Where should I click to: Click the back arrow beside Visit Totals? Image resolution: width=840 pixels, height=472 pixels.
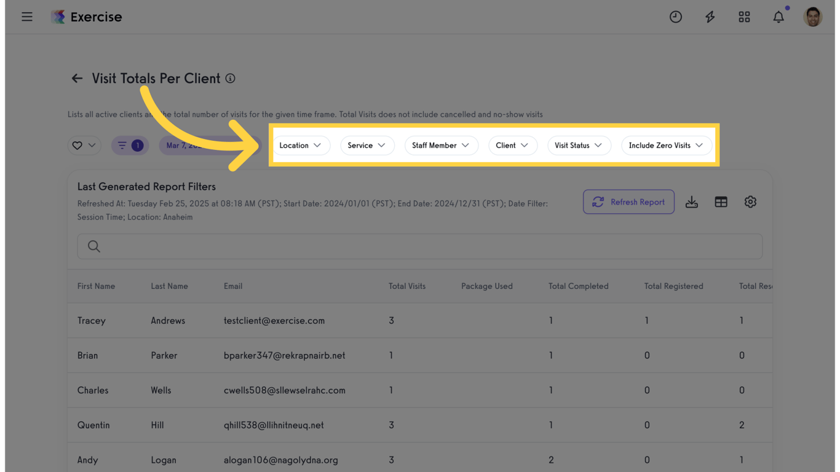point(77,79)
